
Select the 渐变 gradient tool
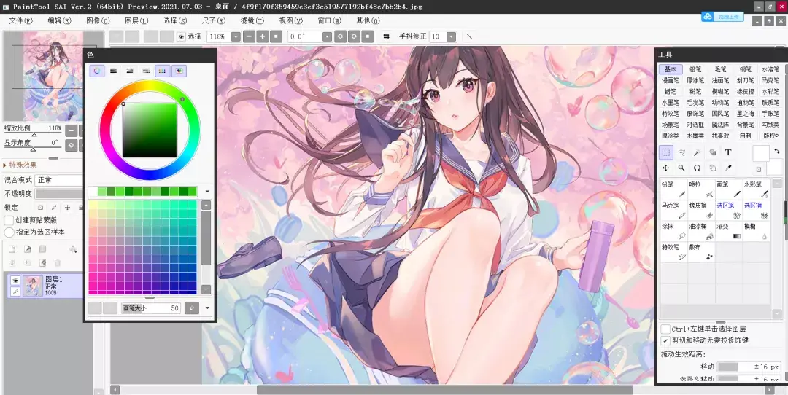[x=729, y=231]
